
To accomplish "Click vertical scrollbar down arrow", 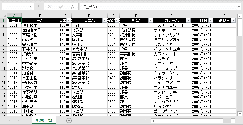I will [240, 114].
